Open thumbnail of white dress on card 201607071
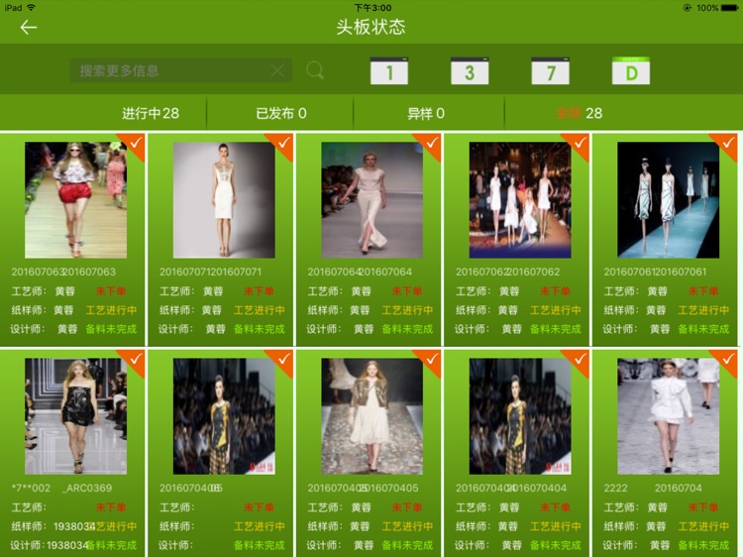This screenshot has width=743, height=557. click(x=224, y=200)
